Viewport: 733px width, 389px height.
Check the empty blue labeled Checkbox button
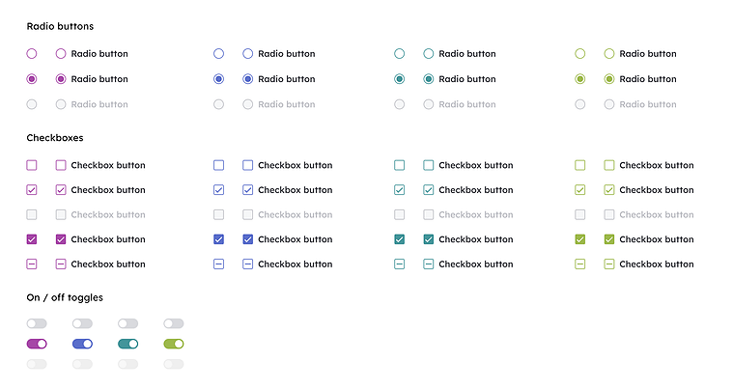pos(248,165)
